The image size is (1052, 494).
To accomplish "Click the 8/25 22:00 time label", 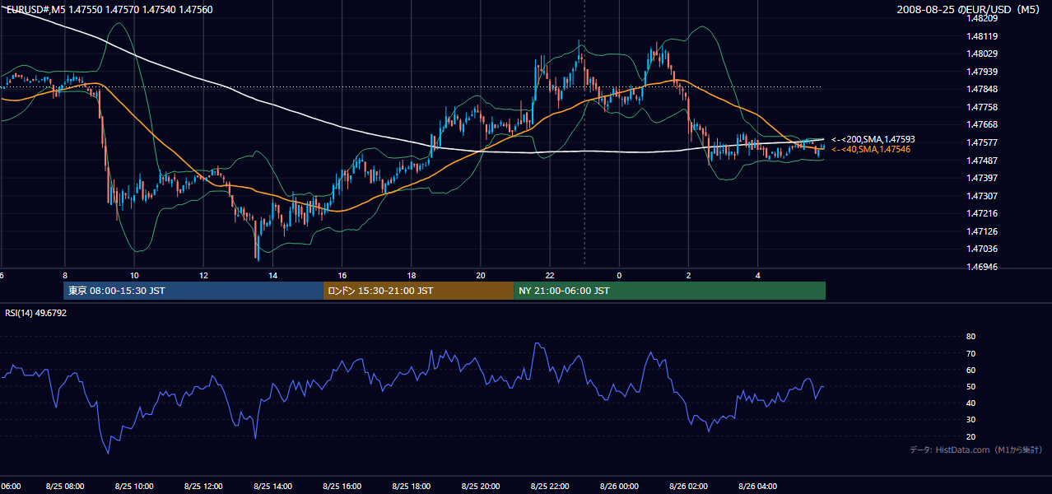I will click(550, 487).
